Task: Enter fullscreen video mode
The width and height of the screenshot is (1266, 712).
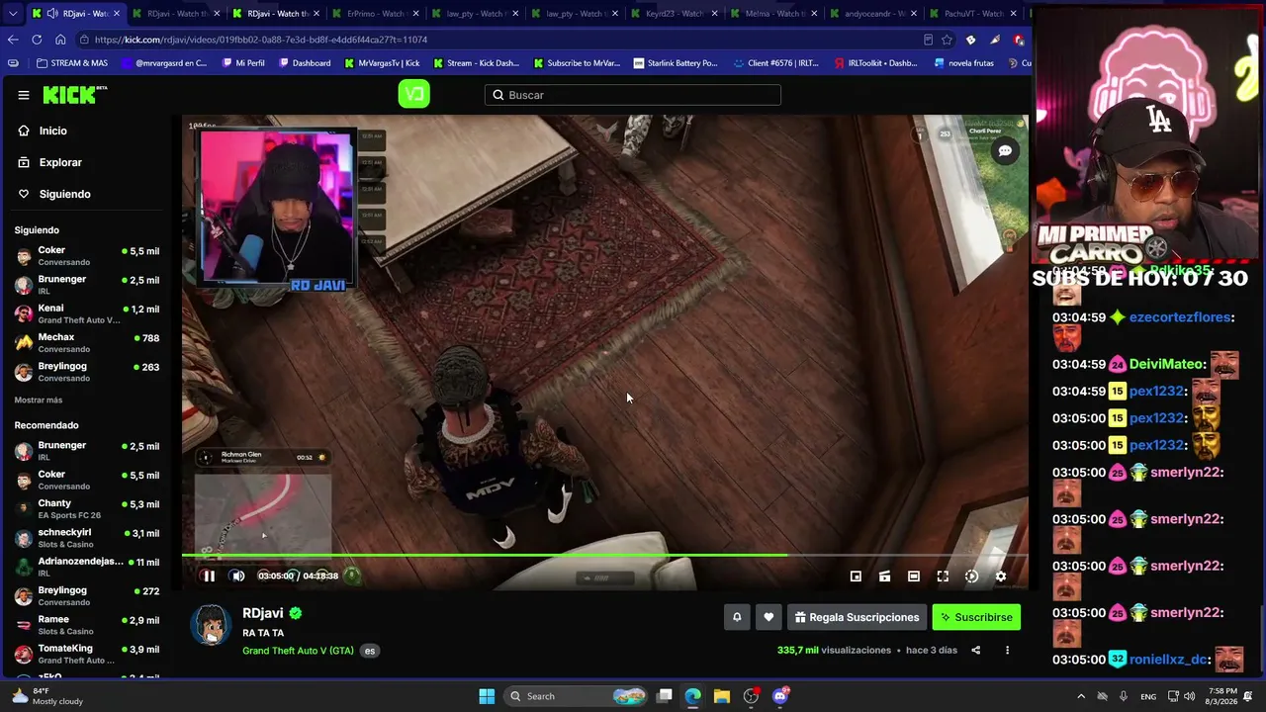Action: pyautogui.click(x=943, y=577)
